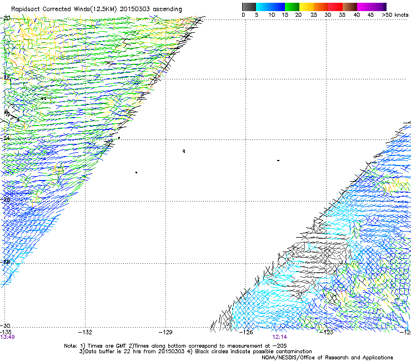Click the '>50 knots' legend label

(x=395, y=15)
